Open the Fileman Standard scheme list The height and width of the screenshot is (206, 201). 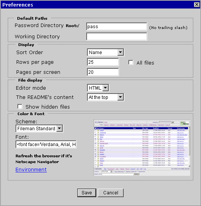39,128
